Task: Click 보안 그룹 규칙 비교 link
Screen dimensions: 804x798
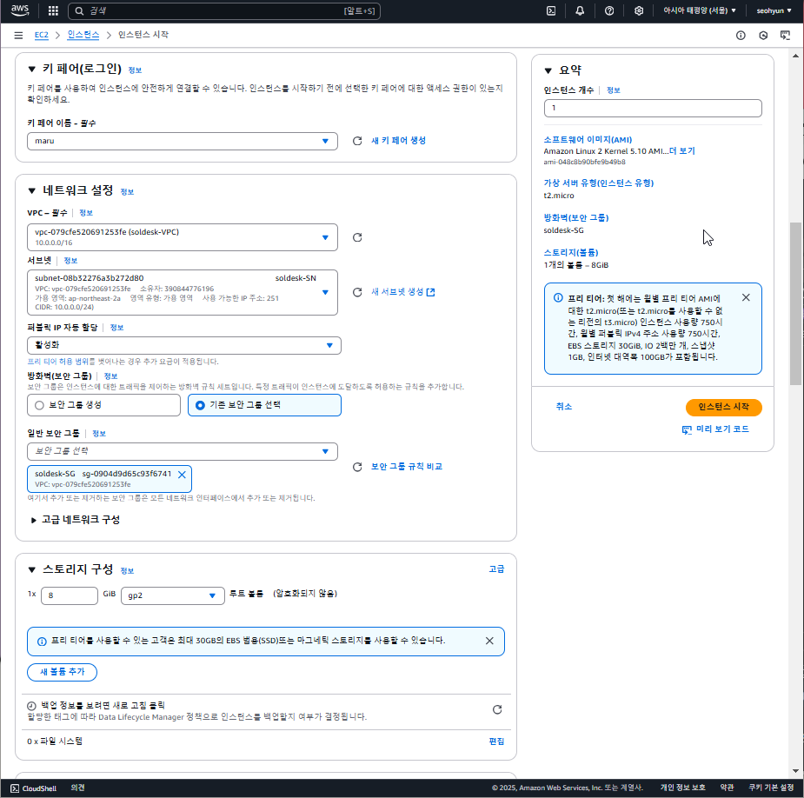Action: [407, 467]
